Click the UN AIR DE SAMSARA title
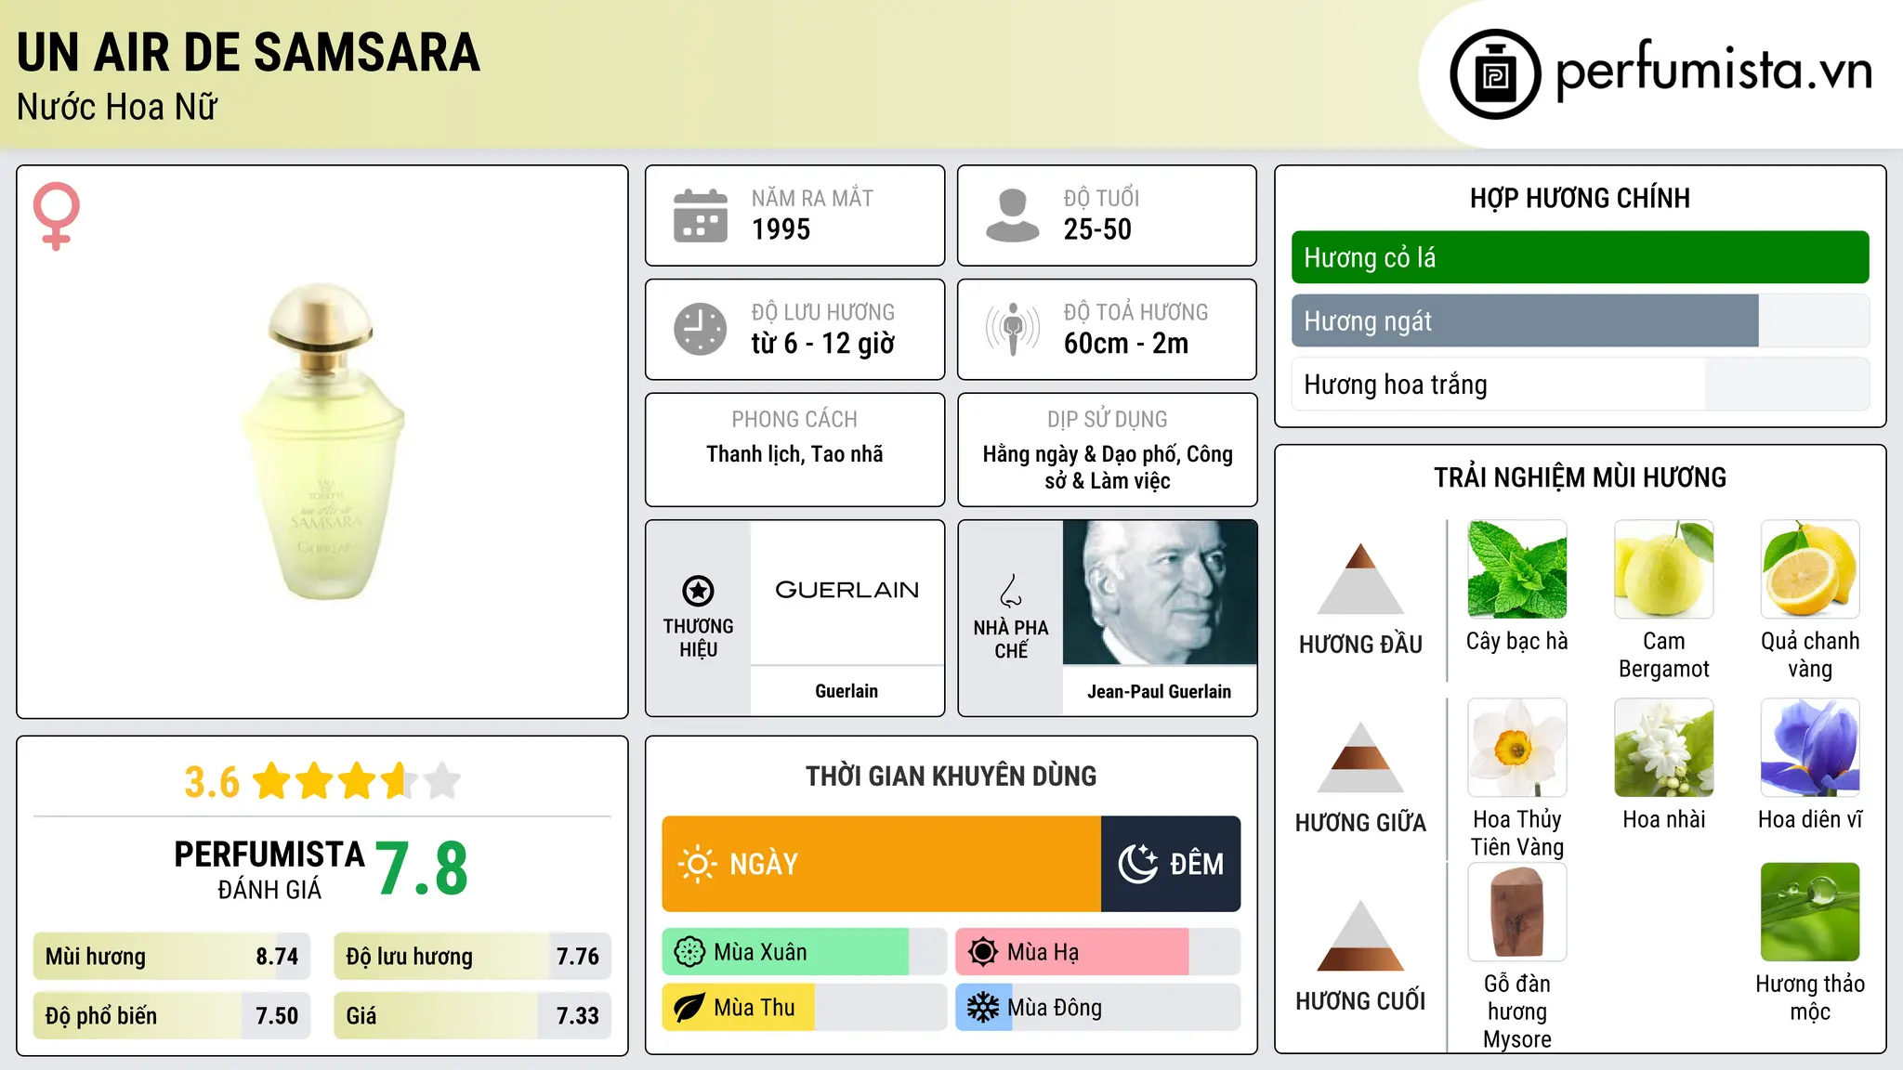The width and height of the screenshot is (1903, 1070). 248,52
